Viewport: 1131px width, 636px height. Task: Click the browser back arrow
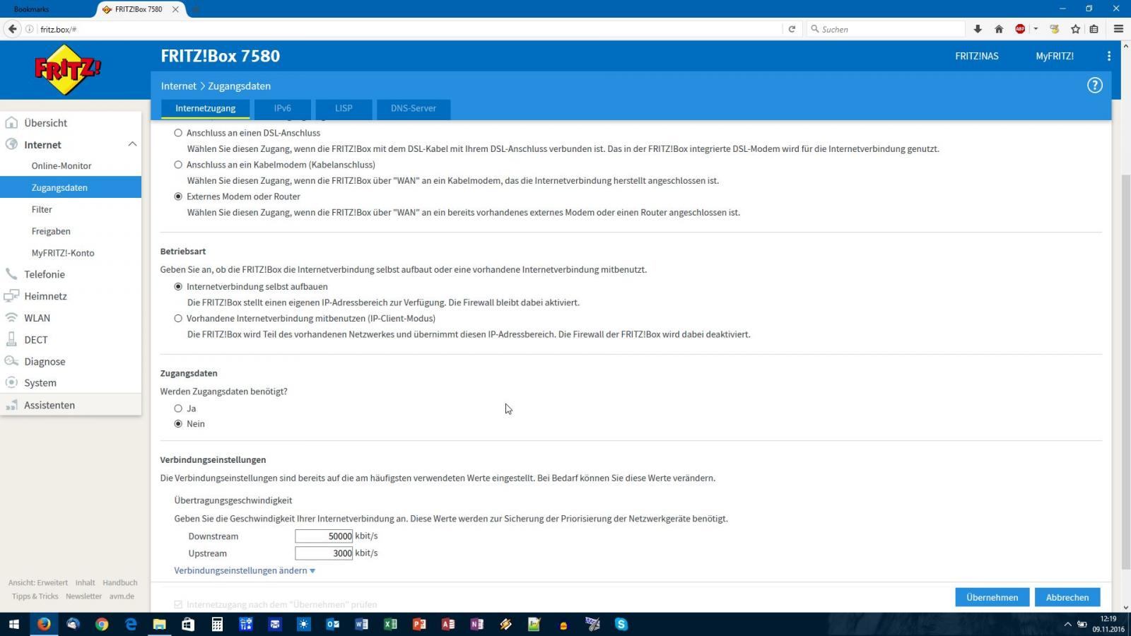pyautogui.click(x=13, y=29)
